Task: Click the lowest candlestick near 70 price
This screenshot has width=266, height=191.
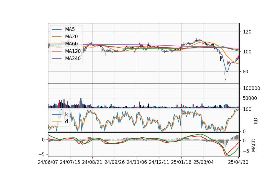Action: [x=225, y=78]
